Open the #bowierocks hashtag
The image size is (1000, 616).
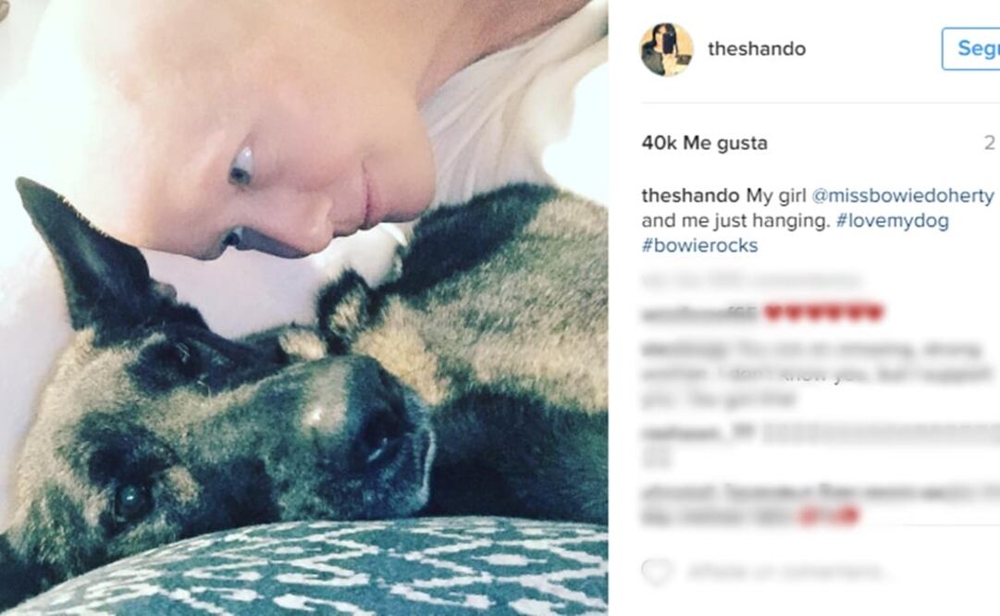tap(699, 245)
